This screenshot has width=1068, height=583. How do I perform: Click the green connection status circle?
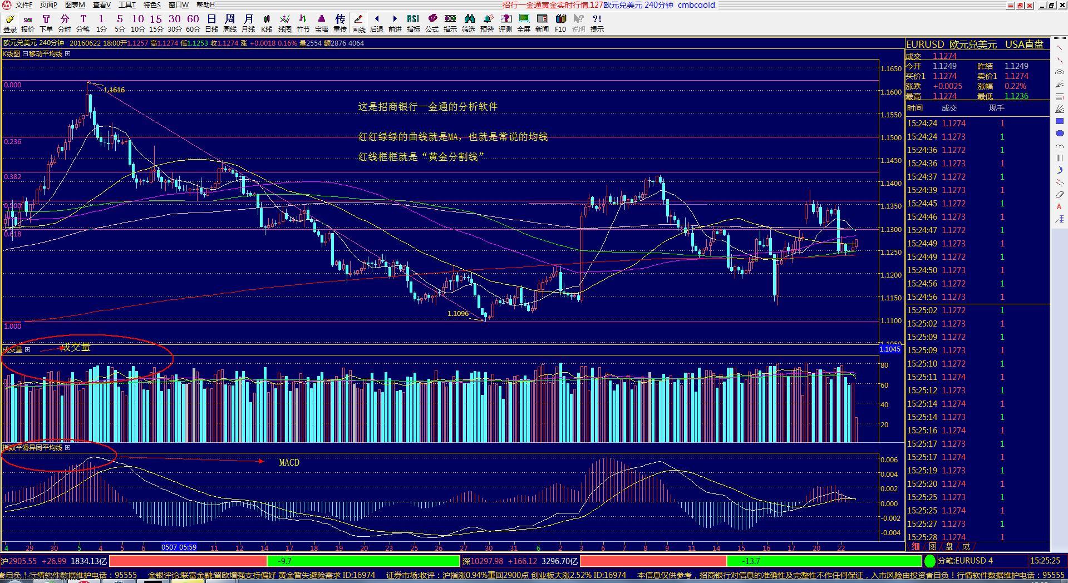930,561
